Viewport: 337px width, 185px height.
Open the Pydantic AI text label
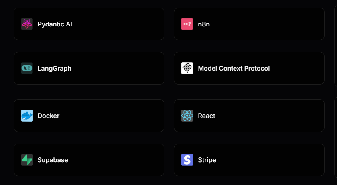click(x=55, y=24)
